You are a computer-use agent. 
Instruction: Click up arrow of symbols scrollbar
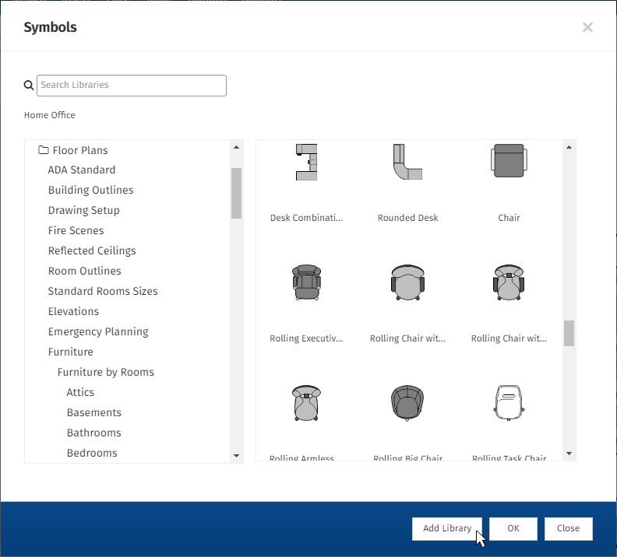click(x=569, y=147)
